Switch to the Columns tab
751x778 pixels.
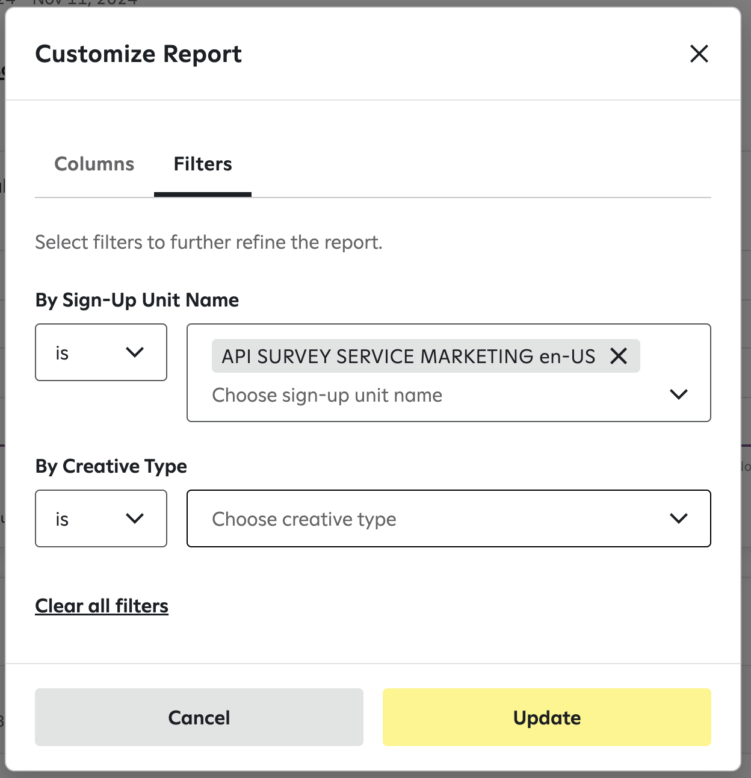coord(94,164)
